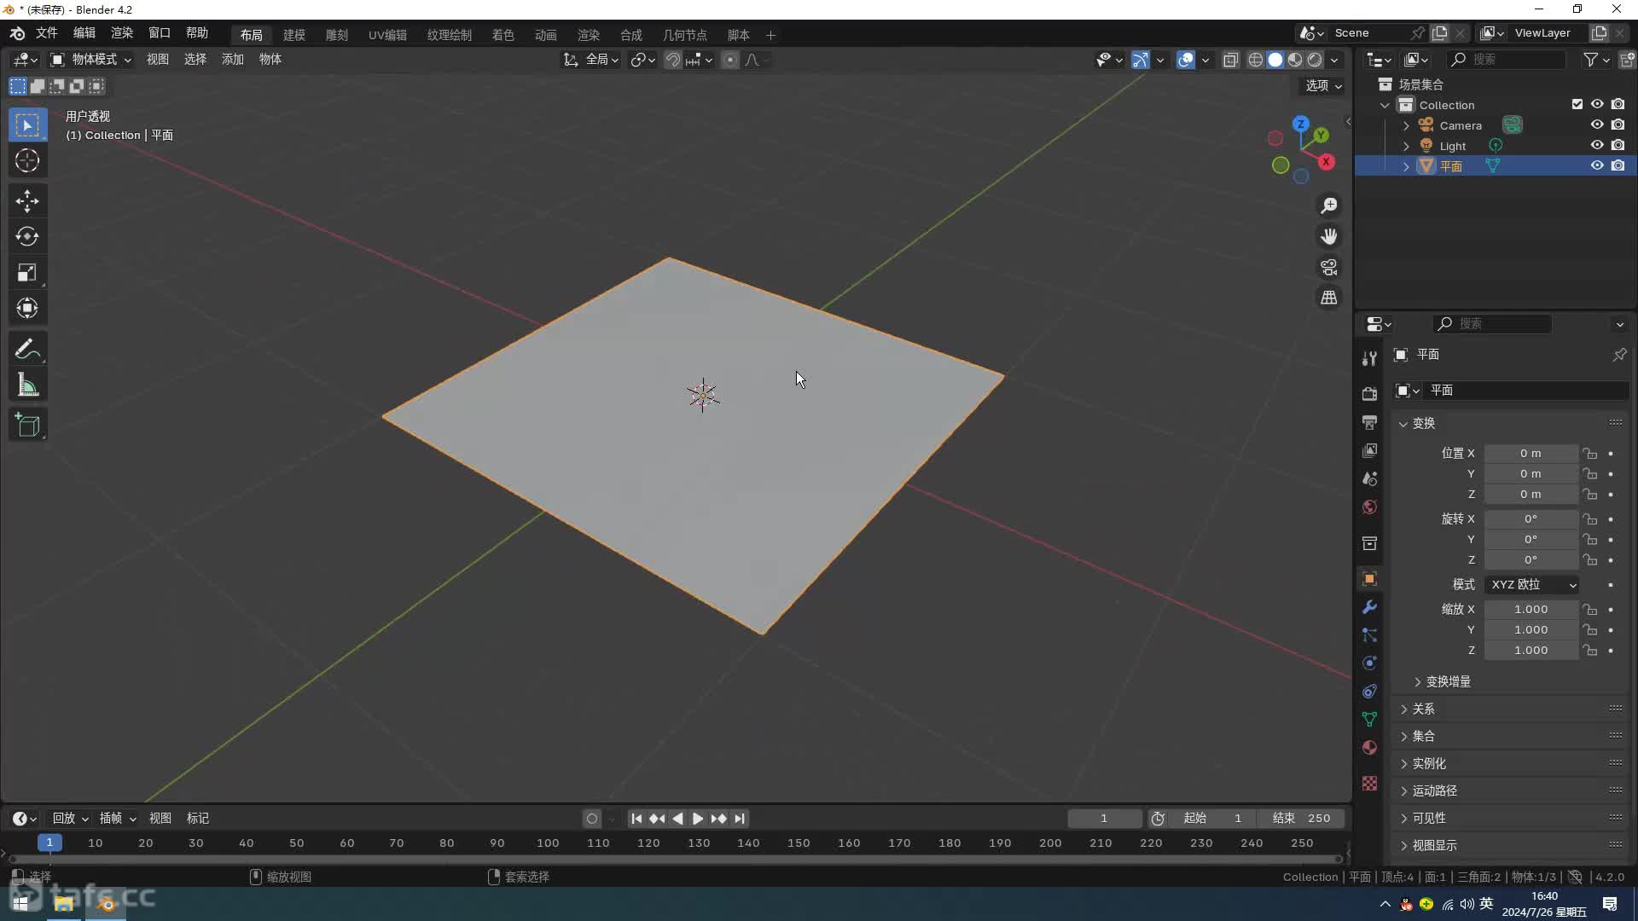1638x921 pixels.
Task: Select the Box Select tool
Action: [27, 125]
